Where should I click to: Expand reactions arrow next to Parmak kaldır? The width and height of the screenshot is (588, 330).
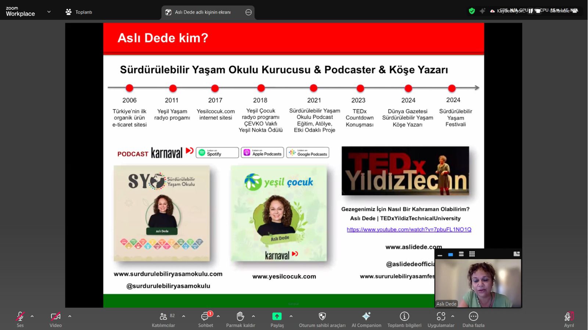[x=253, y=316]
